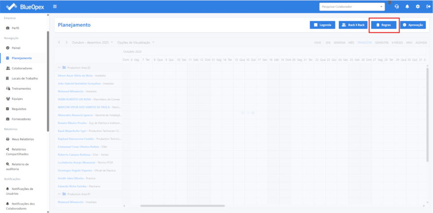Viewport: 433px width, 213px height.
Task: Click the Equipes group icon
Action: click(x=8, y=99)
